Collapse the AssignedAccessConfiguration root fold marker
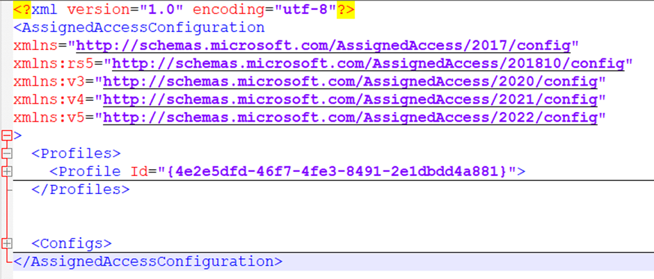 [x=8, y=136]
